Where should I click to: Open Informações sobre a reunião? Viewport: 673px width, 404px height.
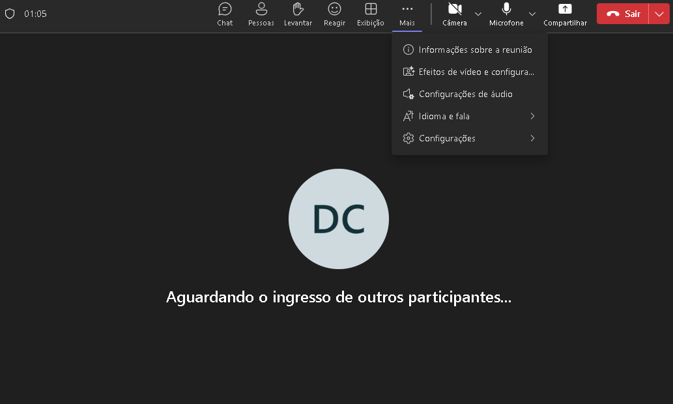(470, 50)
